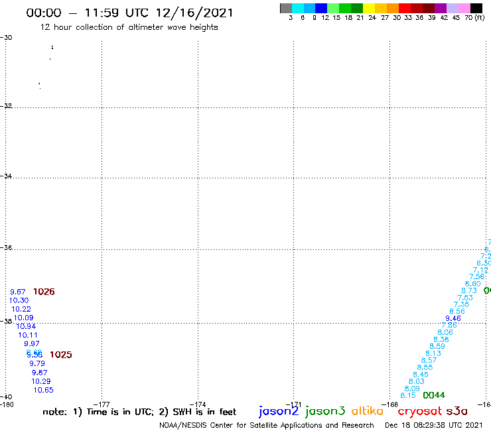Image resolution: width=491 pixels, height=431 pixels.
Task: Click the orange swatch in the color scale
Action: 393,8
